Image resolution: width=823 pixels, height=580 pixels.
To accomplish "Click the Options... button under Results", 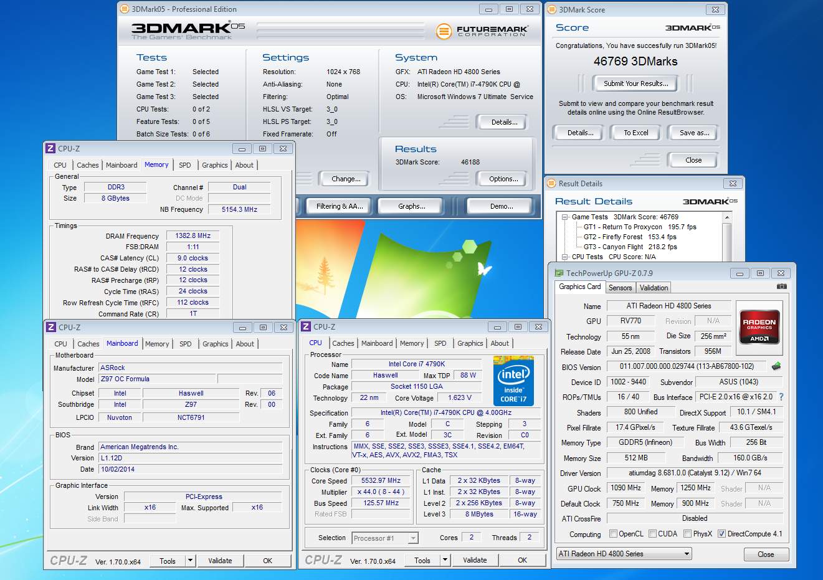I will (x=503, y=179).
